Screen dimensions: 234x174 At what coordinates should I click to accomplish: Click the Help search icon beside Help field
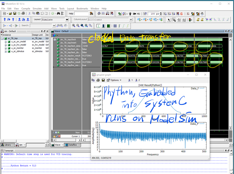pyautogui.click(x=91, y=13)
